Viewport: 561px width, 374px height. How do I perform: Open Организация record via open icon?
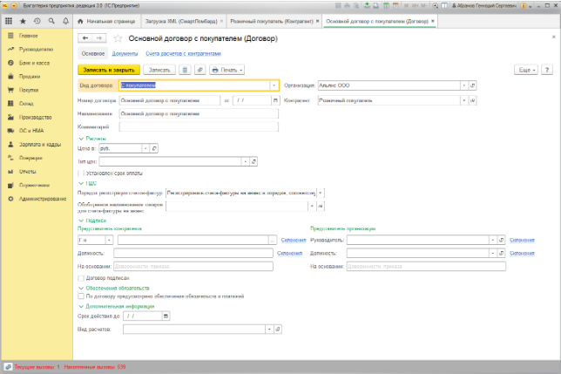tap(473, 85)
